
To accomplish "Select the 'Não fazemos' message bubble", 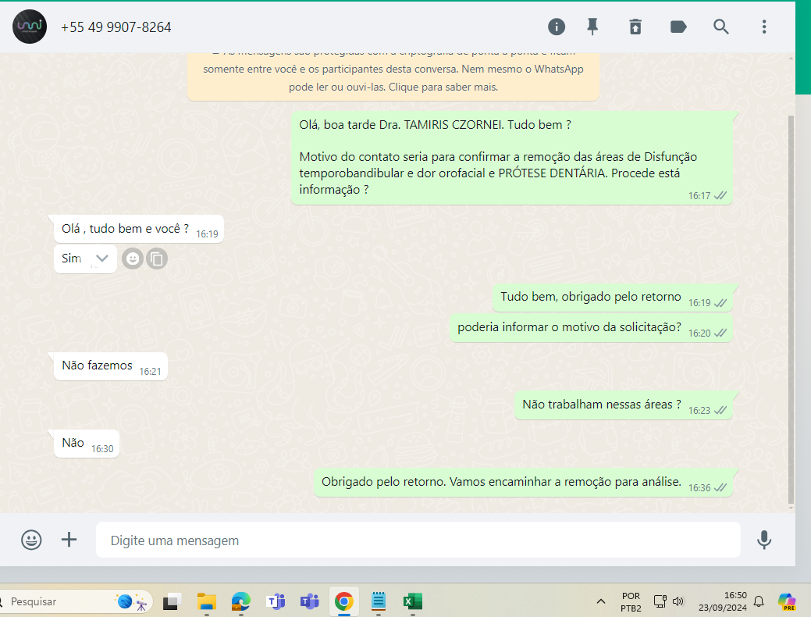I will [111, 366].
